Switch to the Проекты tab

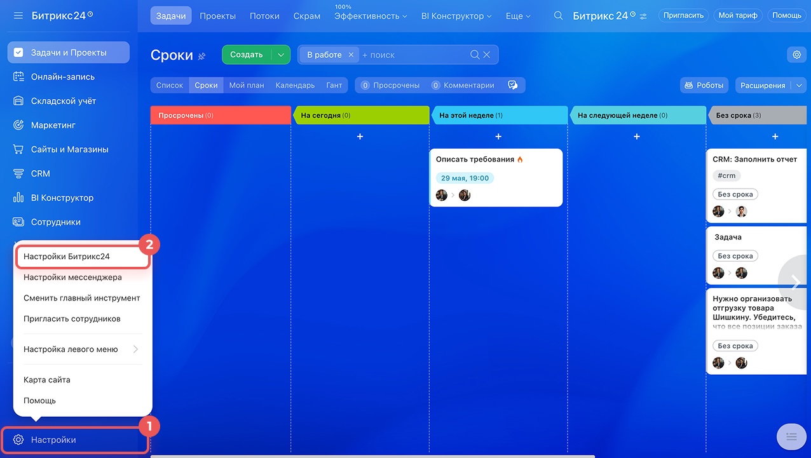[218, 16]
